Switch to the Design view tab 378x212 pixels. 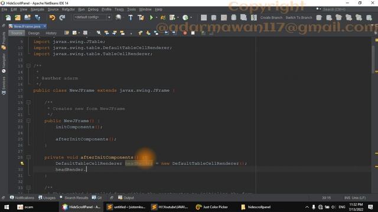pos(34,33)
